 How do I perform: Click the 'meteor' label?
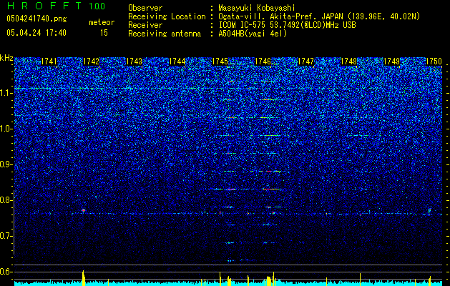(x=102, y=22)
